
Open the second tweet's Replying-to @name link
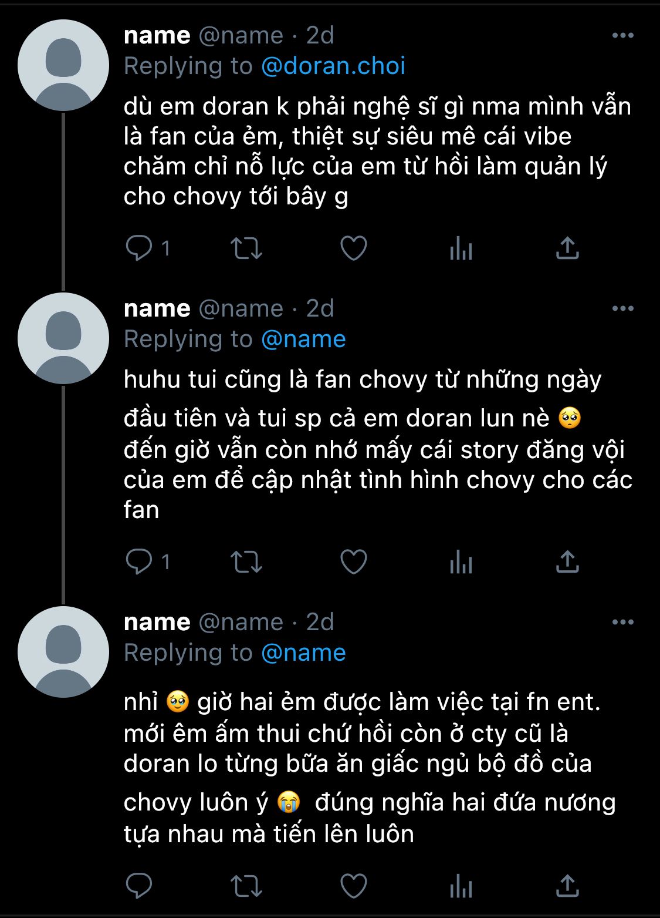(x=303, y=339)
